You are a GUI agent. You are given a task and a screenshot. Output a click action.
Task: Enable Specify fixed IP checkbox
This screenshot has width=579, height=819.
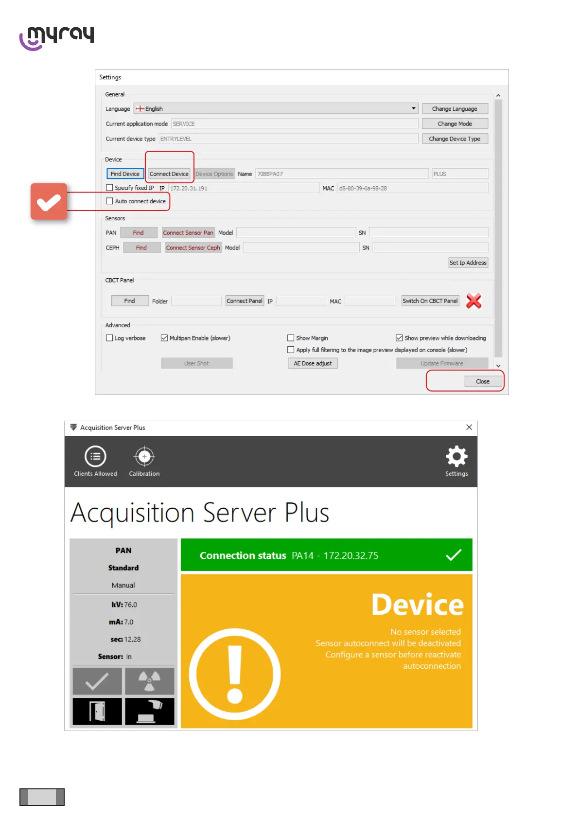(109, 188)
